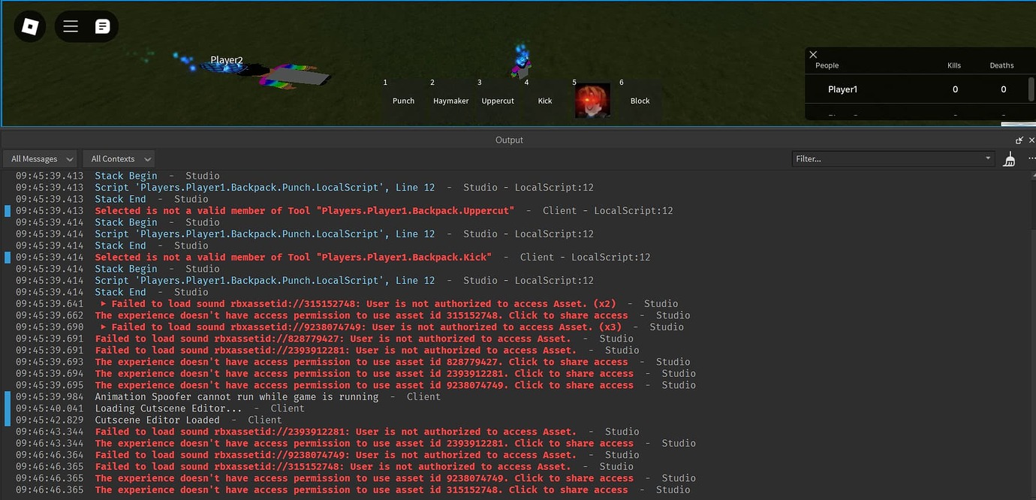Select the Block tool in hotbar slot 6
Image resolution: width=1036 pixels, height=500 pixels.
tap(640, 100)
